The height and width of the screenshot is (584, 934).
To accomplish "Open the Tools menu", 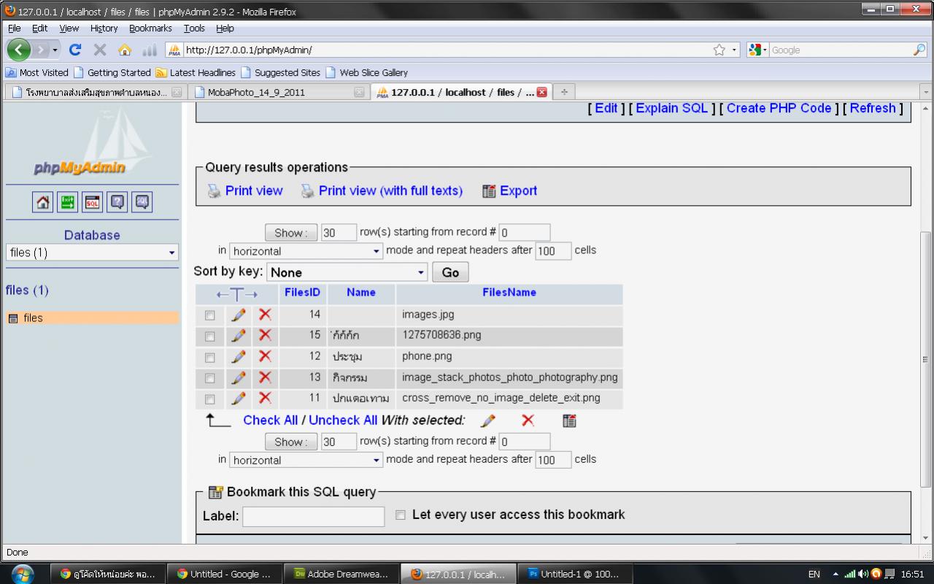I will click(x=194, y=28).
